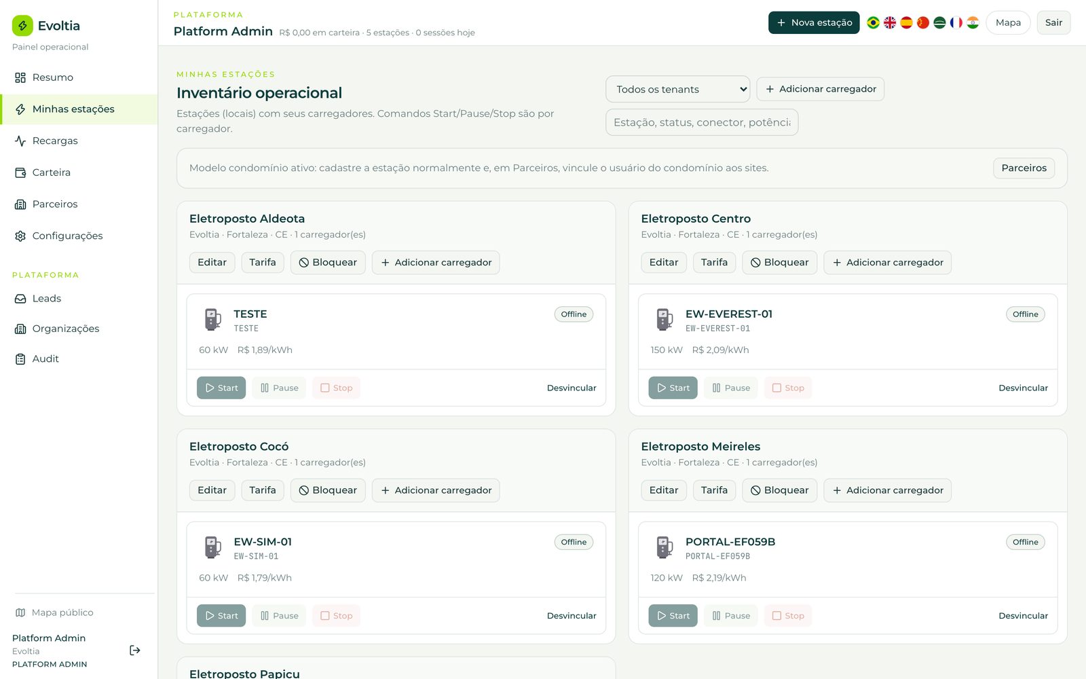Click the PORTAL-EF059B charger icon
Image resolution: width=1086 pixels, height=679 pixels.
click(664, 547)
